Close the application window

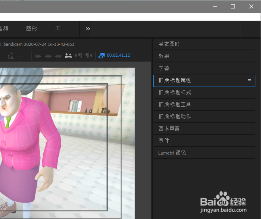[x=251, y=6]
